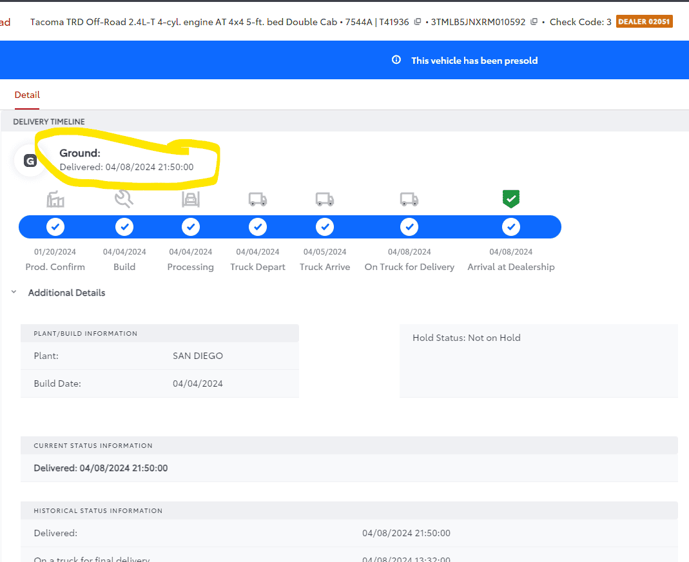Click the Build step checkmark on timeline
Screen dimensions: 689x562
click(124, 227)
